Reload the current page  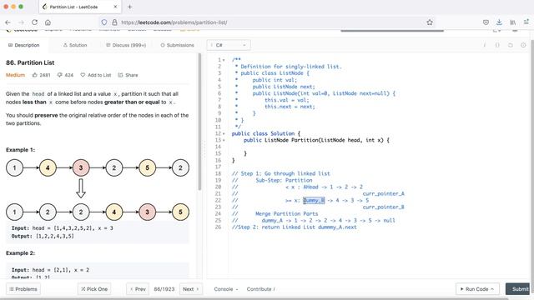coord(34,22)
